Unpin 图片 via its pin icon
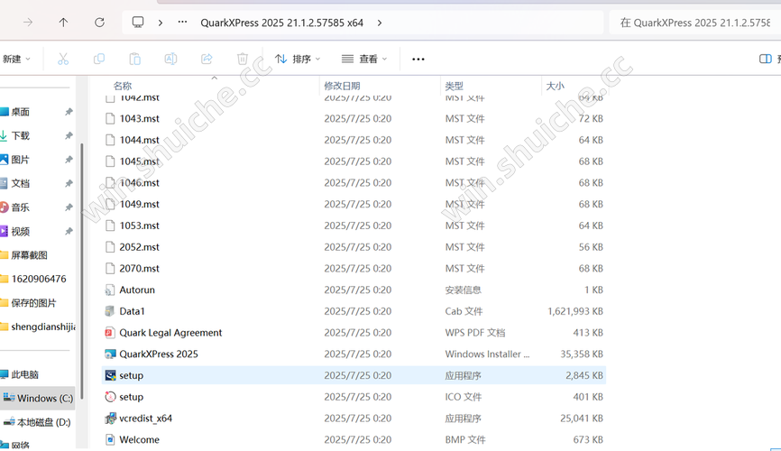 click(69, 160)
